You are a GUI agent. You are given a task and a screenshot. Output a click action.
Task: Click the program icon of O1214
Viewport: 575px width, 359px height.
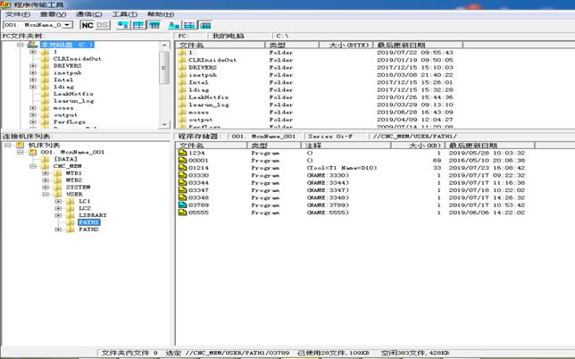tap(182, 168)
